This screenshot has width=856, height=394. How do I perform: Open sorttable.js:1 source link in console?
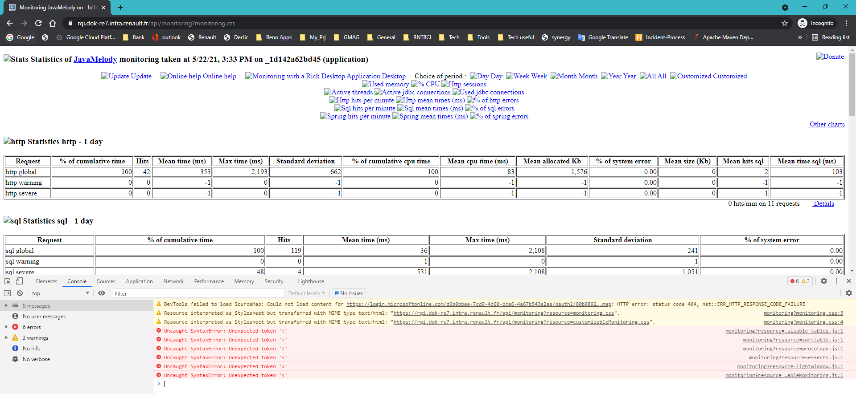click(793, 340)
